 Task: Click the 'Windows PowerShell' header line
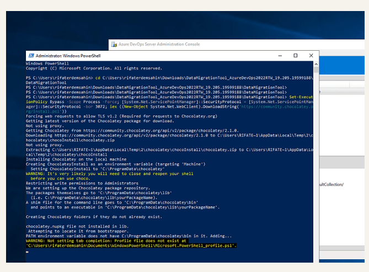tap(47, 63)
